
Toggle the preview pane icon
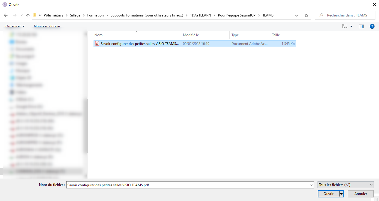361,26
